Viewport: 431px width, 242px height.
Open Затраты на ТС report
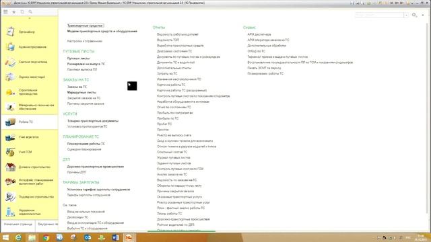coord(167,73)
